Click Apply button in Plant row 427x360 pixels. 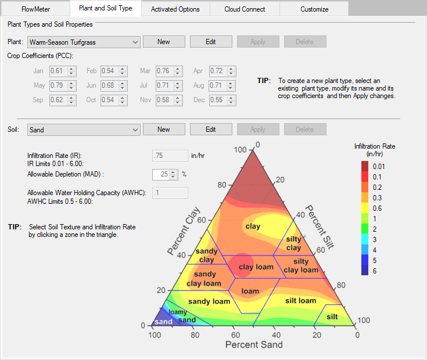[258, 42]
